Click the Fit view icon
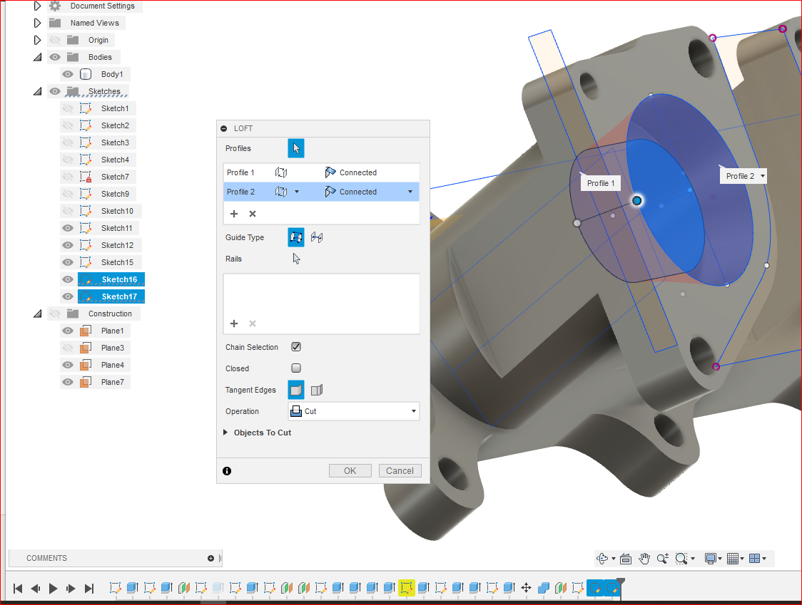 point(626,559)
